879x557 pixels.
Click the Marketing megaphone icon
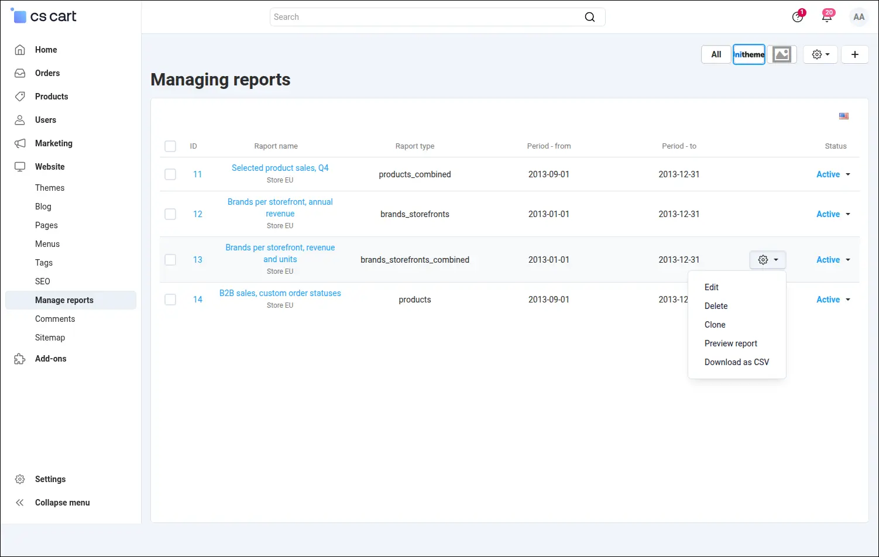click(20, 143)
